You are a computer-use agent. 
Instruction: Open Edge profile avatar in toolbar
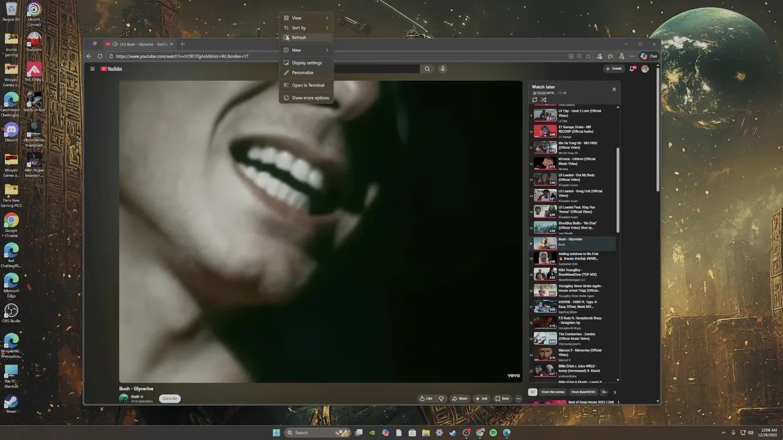(x=622, y=56)
